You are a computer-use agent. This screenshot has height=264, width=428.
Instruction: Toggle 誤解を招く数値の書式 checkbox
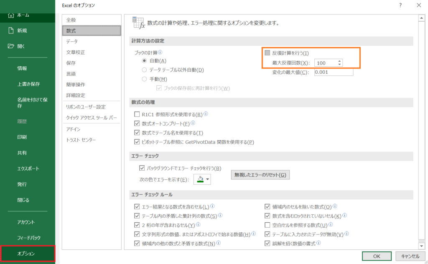(x=267, y=243)
